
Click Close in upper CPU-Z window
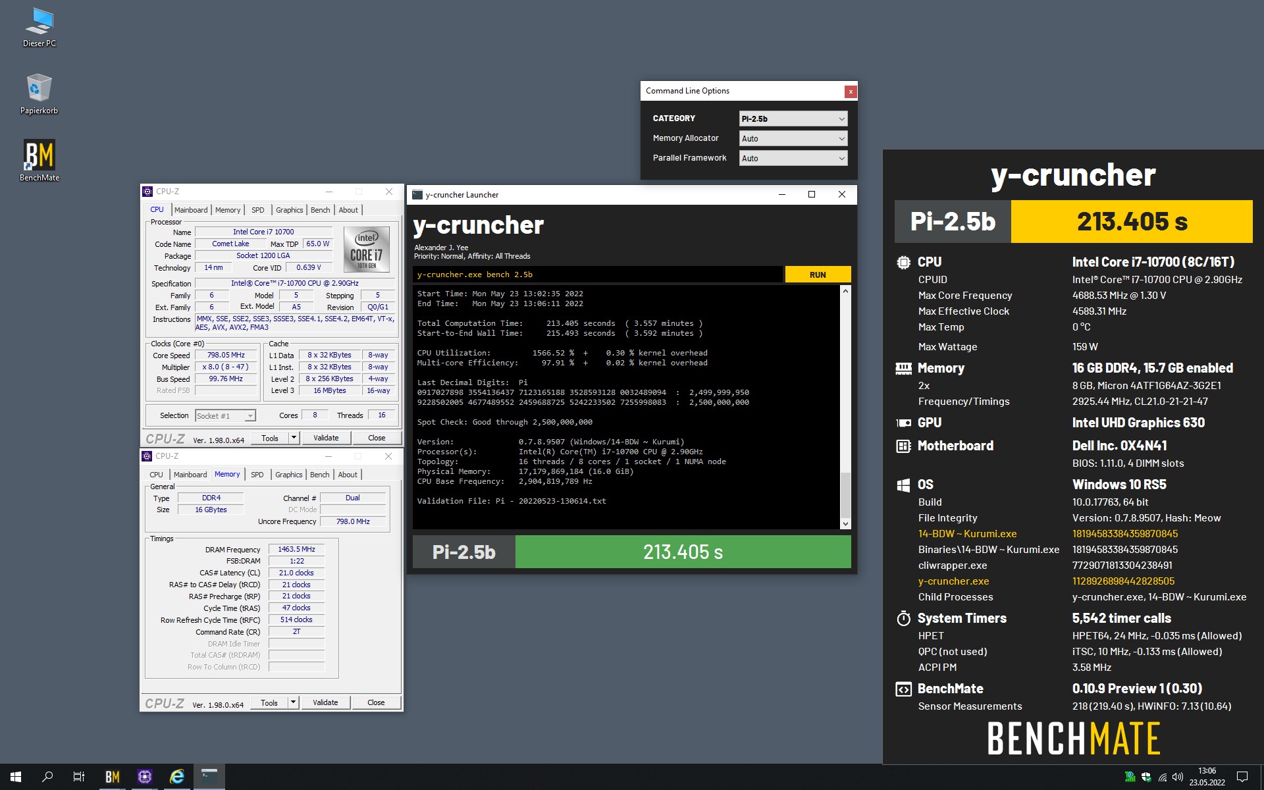[377, 438]
